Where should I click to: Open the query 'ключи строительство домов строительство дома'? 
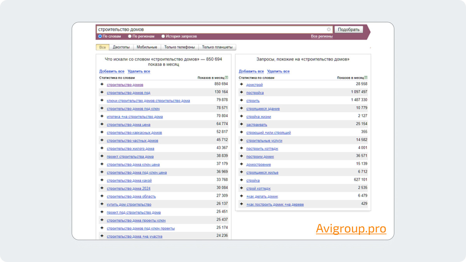point(148,101)
